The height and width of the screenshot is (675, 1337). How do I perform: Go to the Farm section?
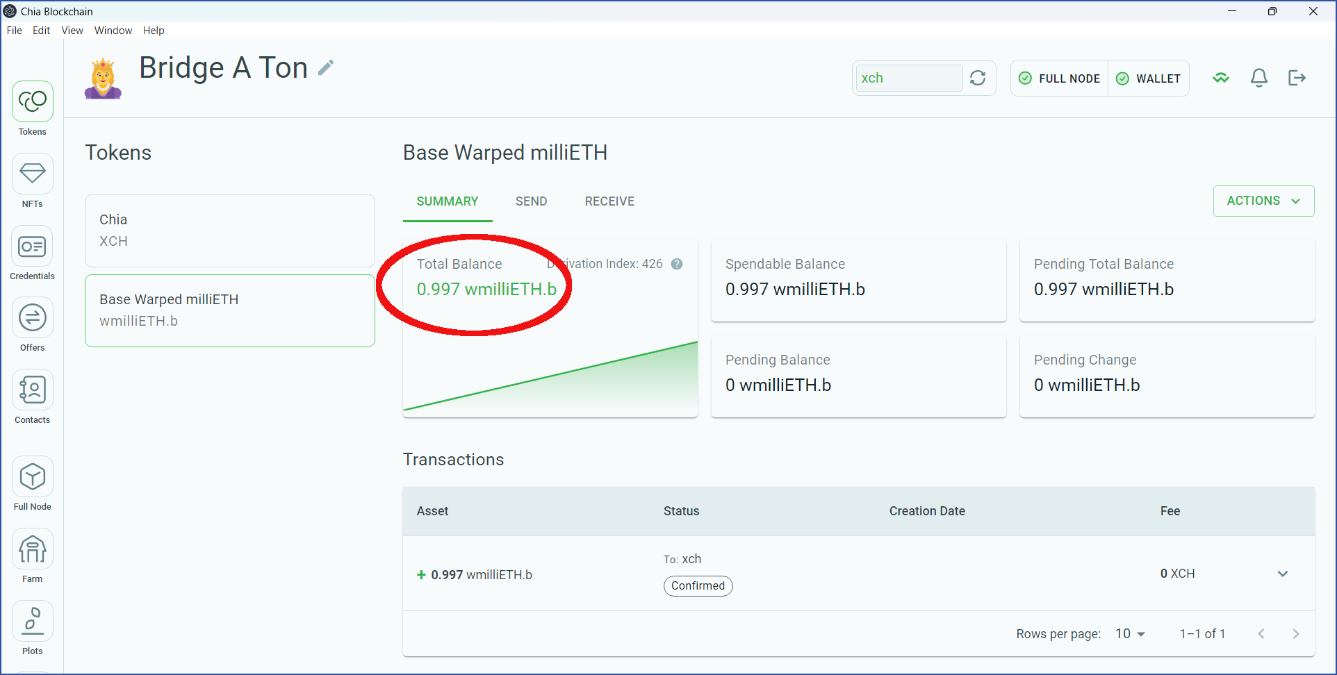pos(33,549)
